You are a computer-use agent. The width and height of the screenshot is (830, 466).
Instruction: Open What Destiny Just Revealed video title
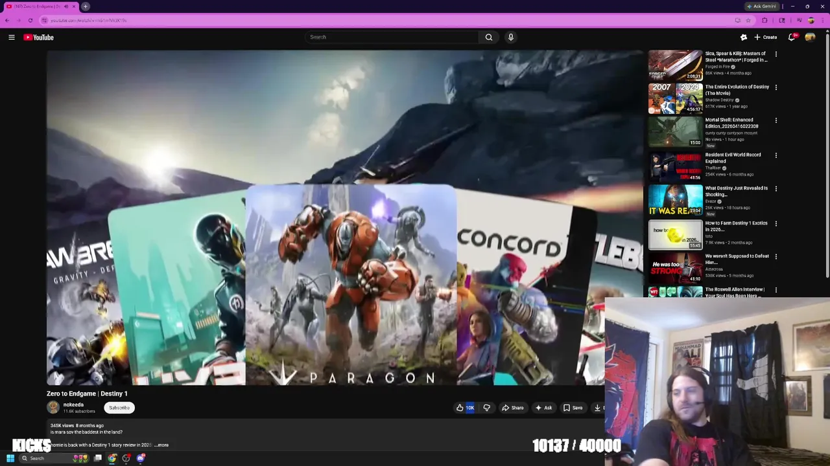click(x=736, y=191)
